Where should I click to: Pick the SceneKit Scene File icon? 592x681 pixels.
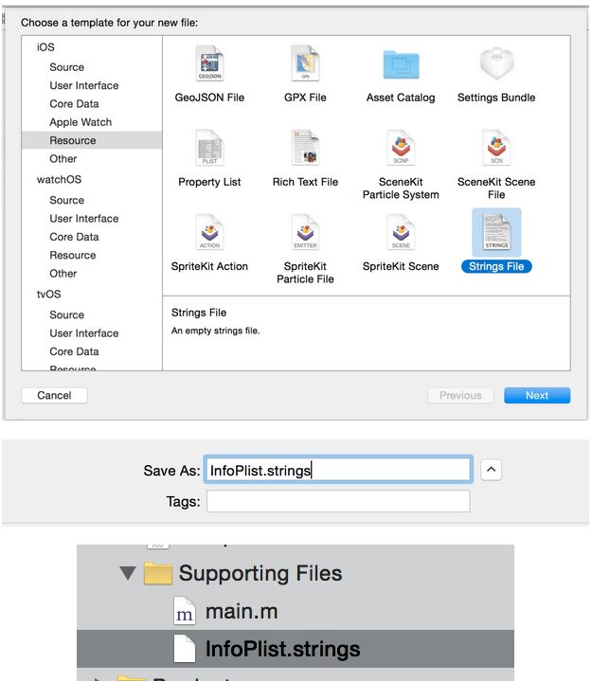[496, 148]
